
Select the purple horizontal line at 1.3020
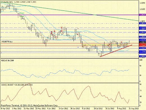pos(70,15)
